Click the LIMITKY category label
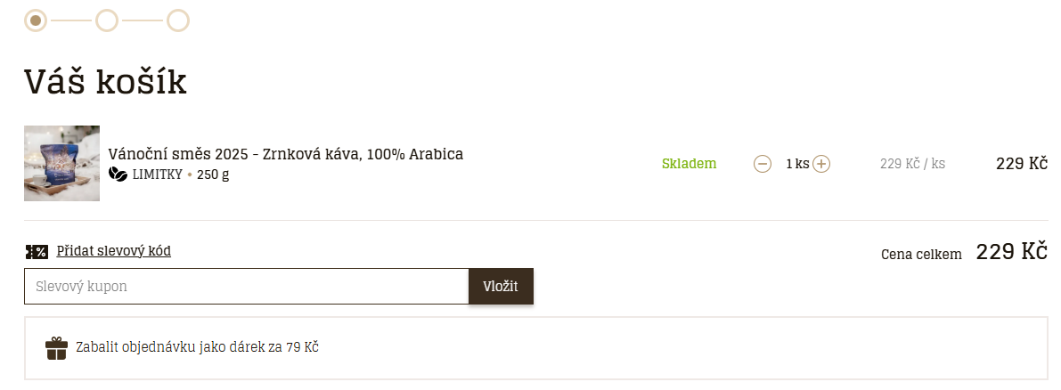Image resolution: width=1061 pixels, height=390 pixels. coord(157,175)
